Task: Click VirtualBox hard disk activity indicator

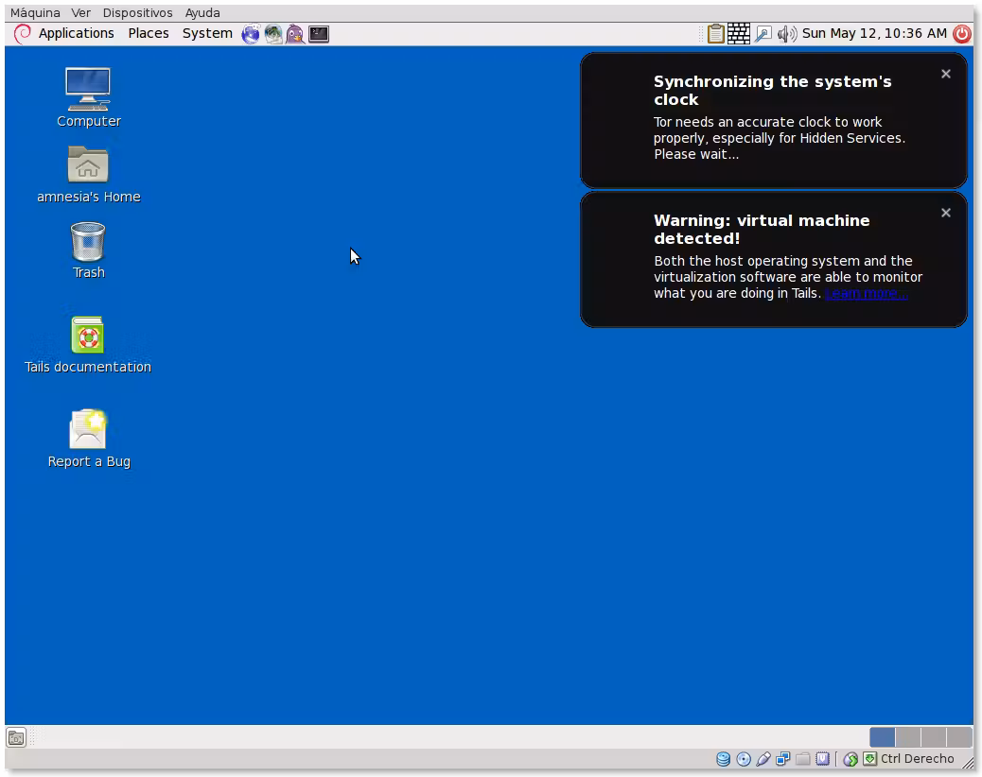Action: (x=724, y=759)
